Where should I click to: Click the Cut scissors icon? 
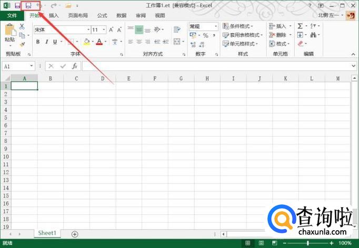(x=22, y=26)
